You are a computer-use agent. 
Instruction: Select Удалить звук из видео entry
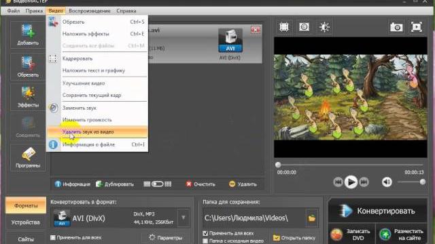tap(97, 131)
